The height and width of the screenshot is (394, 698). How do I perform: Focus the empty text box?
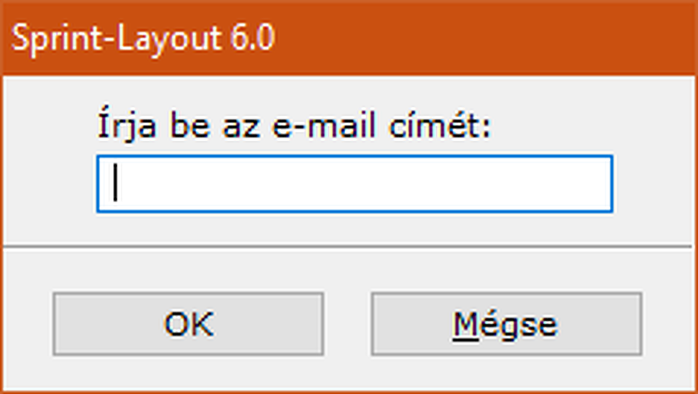(354, 184)
